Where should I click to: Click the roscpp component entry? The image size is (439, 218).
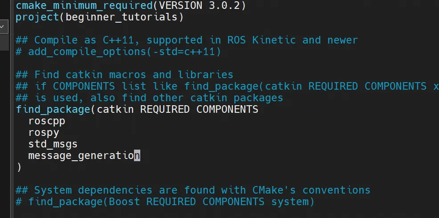47,121
